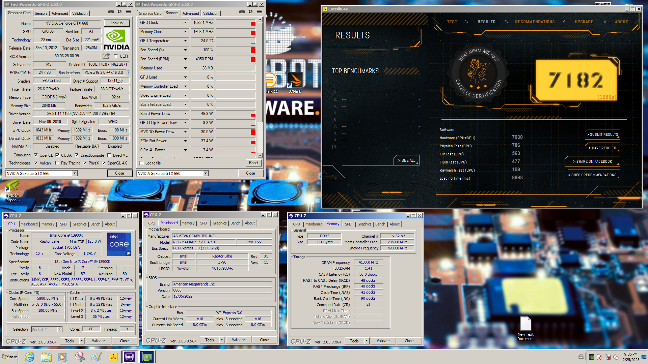The width and height of the screenshot is (648, 364).
Task: Expand the Board Power Draw sensor dropdown
Action: pyautogui.click(x=185, y=114)
